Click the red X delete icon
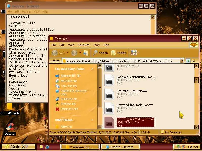Image resolution: width=202 pixels, height=151 pixels. (x=57, y=109)
